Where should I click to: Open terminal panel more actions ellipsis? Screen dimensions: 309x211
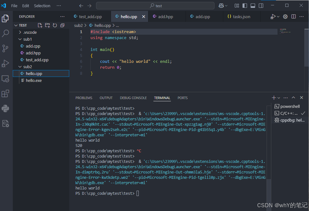[x=286, y=98]
